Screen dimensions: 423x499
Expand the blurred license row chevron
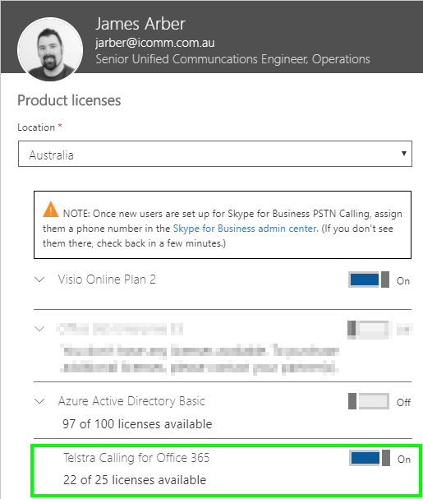(39, 329)
